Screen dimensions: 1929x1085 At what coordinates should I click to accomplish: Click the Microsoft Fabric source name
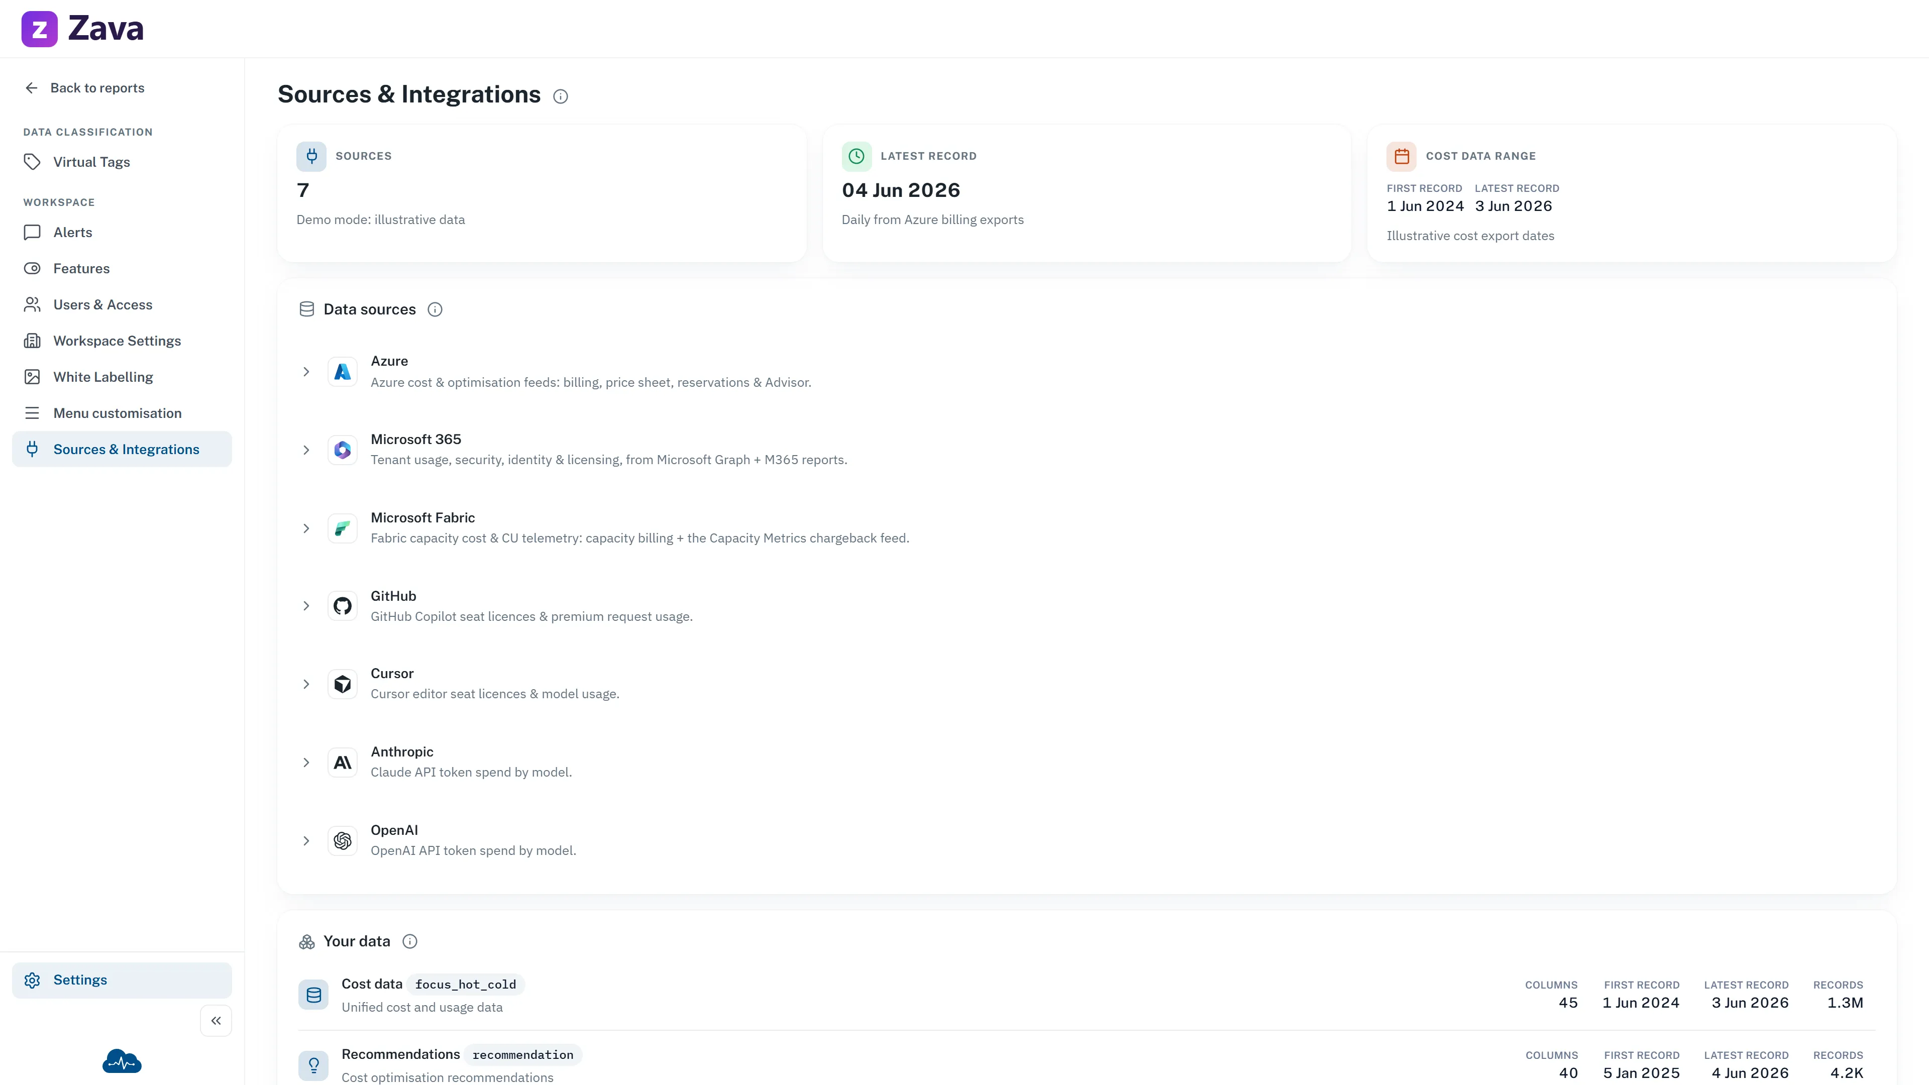(x=423, y=518)
